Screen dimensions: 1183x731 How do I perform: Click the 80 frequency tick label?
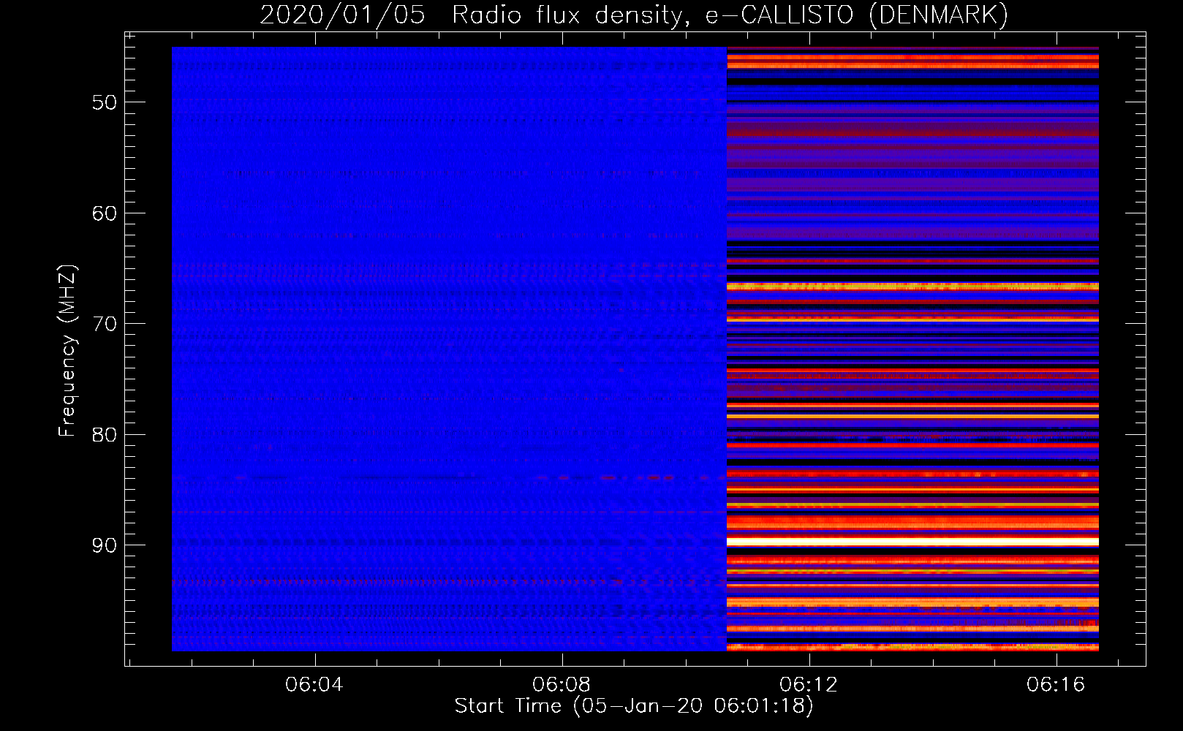coord(104,435)
